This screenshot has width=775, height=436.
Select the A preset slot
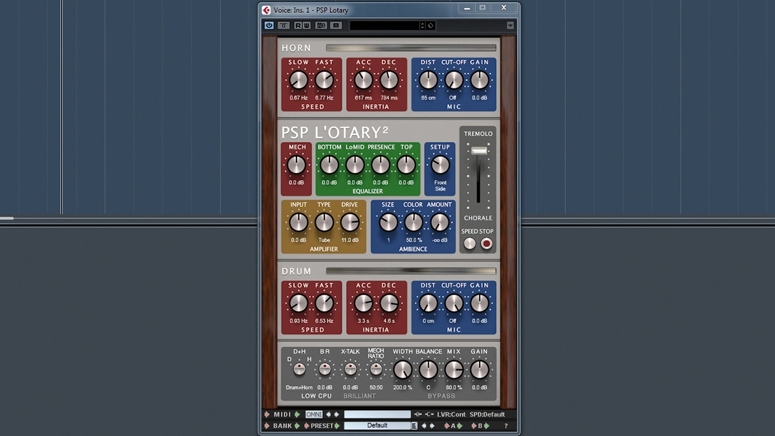pos(453,426)
